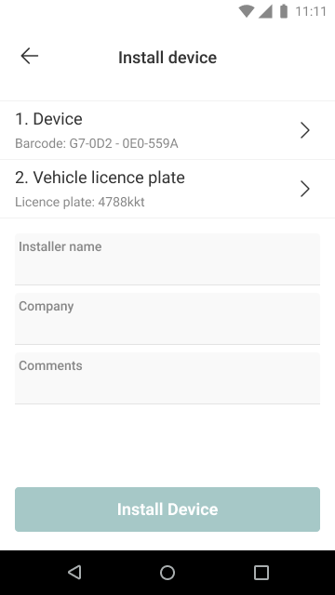Tap the 11:11 clock in status bar
Image resolution: width=335 pixels, height=595 pixels.
pos(311,11)
